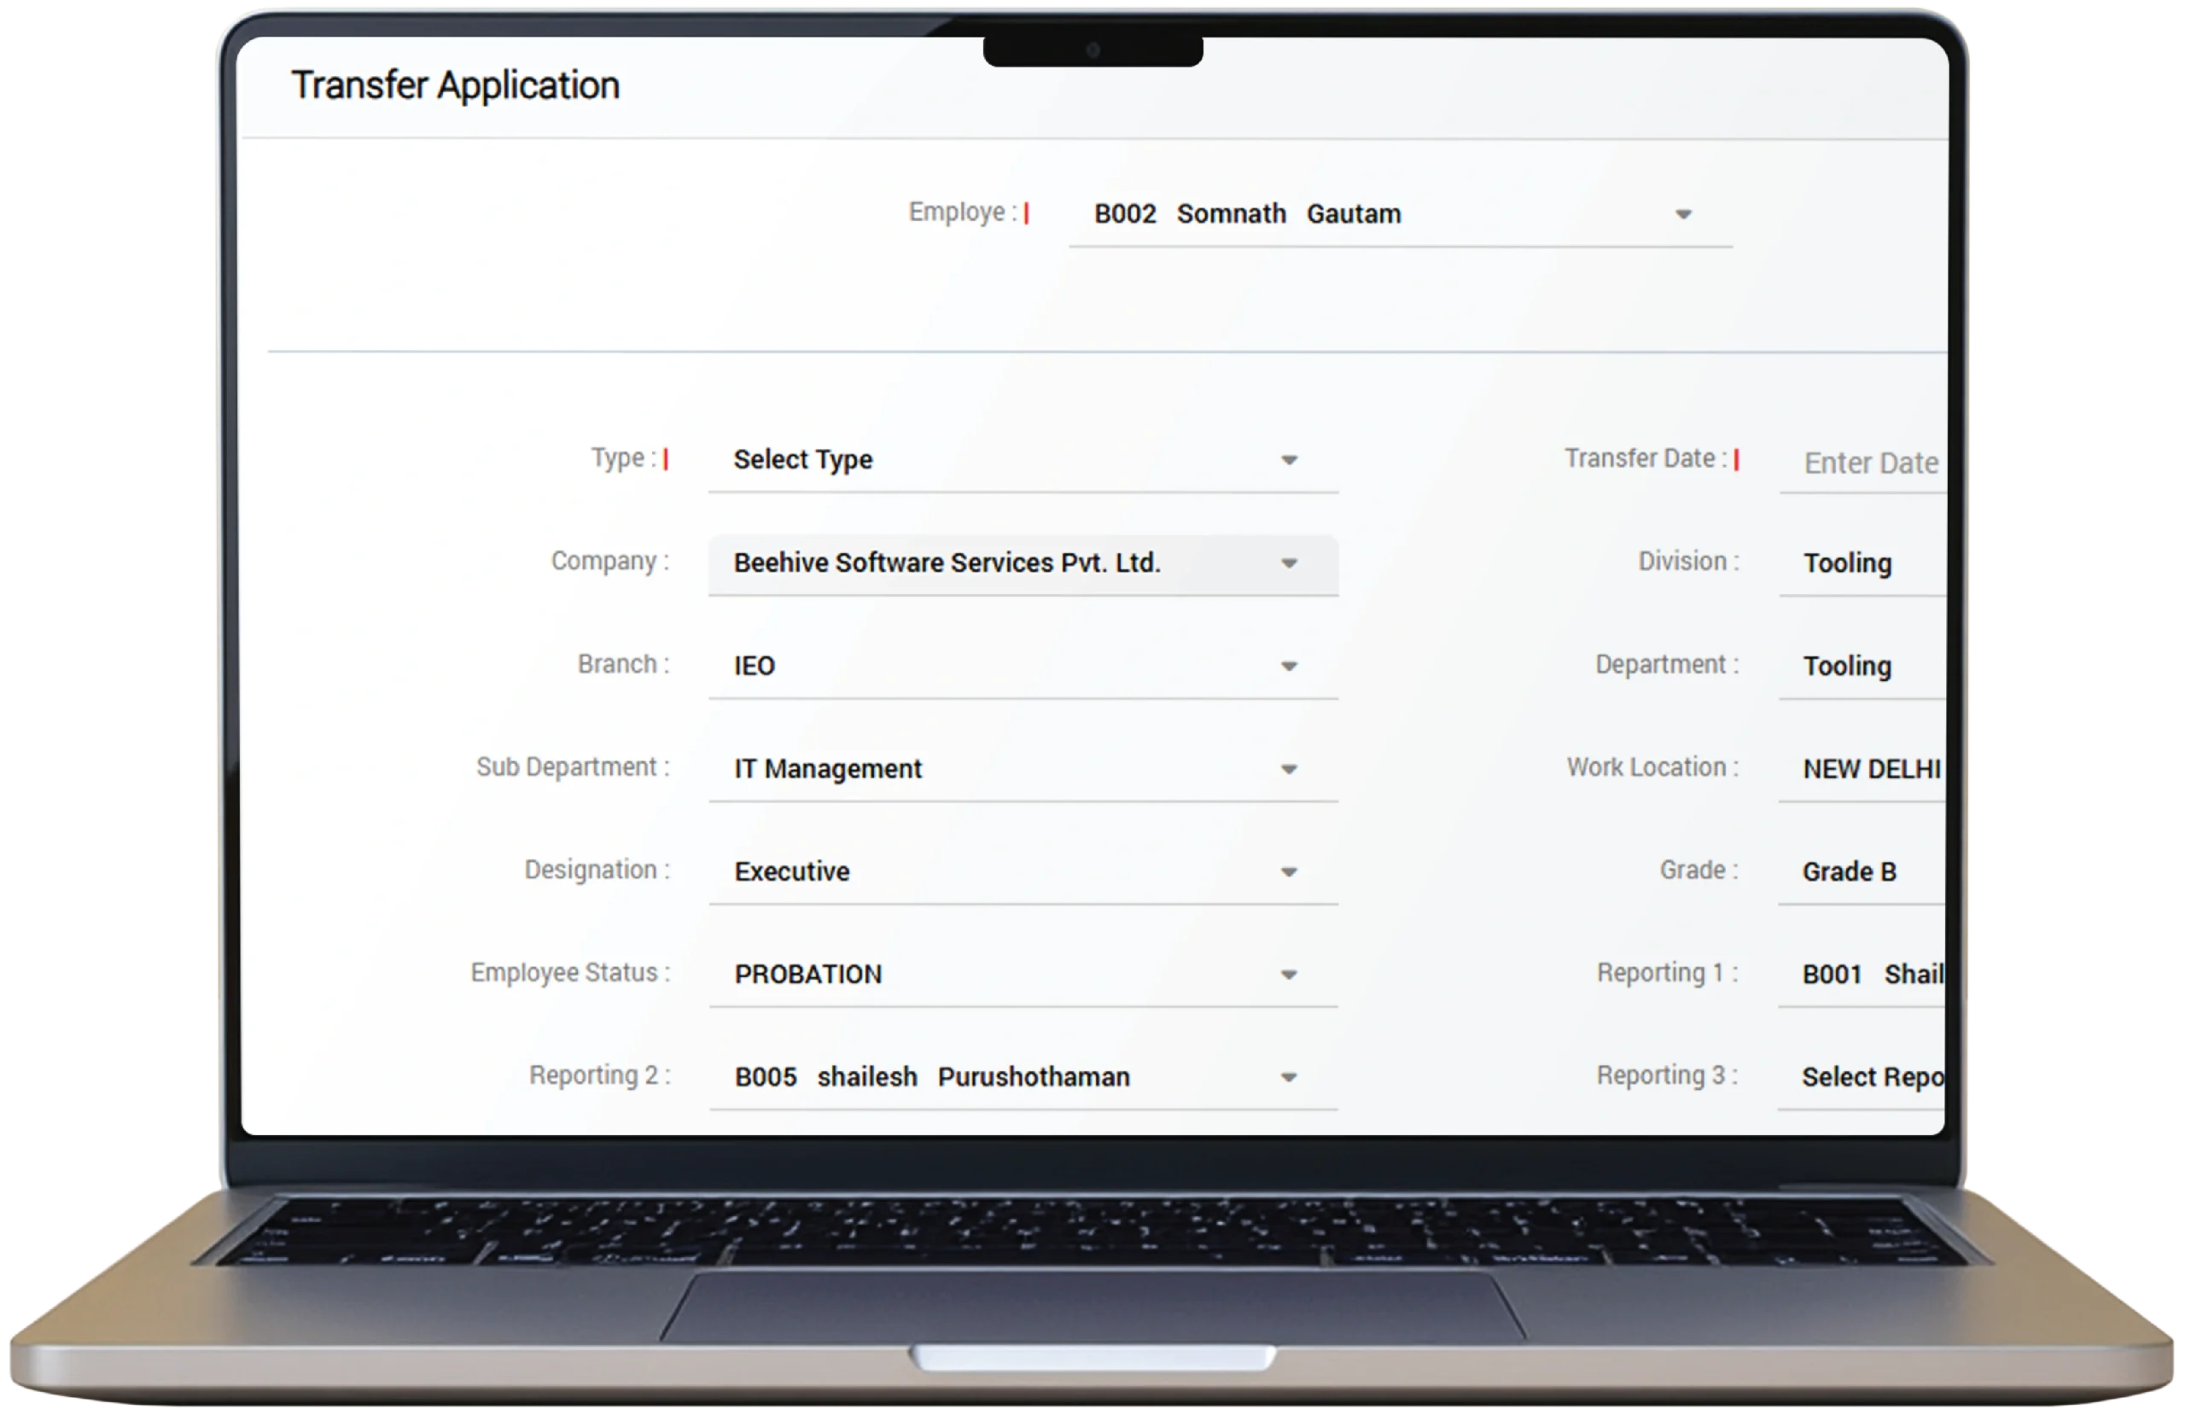Expand the Reporting 2 dropdown arrow
Viewport: 2185px width, 1415px height.
coord(1289,1078)
